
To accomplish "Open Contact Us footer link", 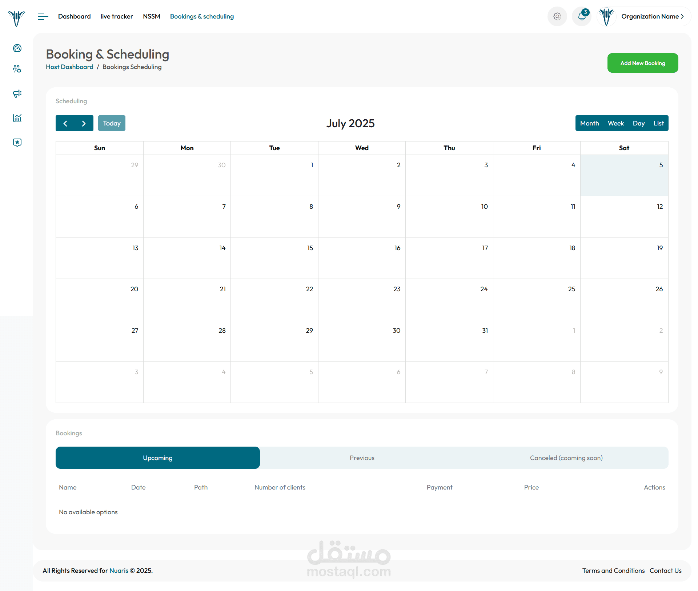I will (x=666, y=571).
